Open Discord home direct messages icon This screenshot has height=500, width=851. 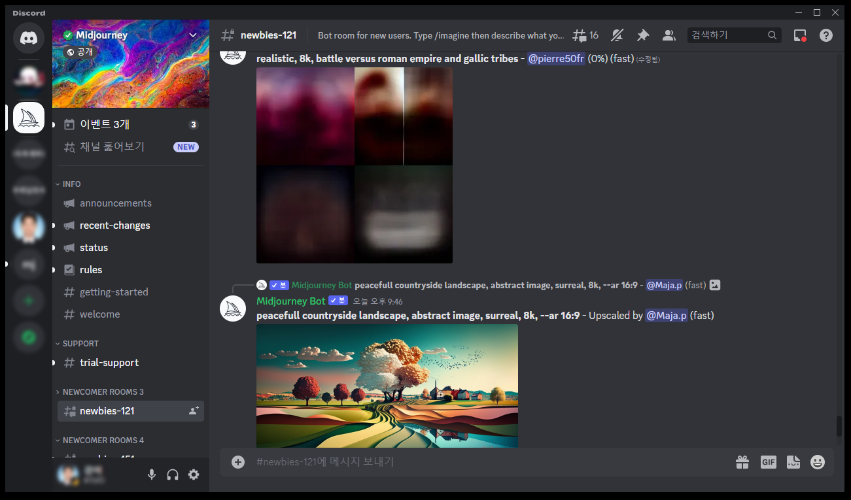point(29,38)
